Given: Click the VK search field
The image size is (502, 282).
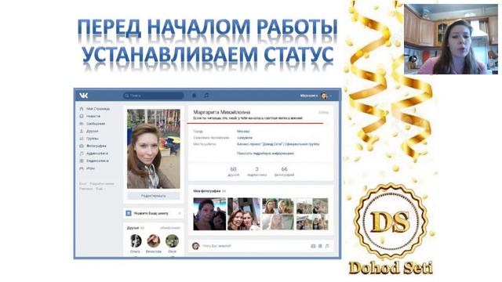Looking at the screenshot, I should pyautogui.click(x=154, y=96).
